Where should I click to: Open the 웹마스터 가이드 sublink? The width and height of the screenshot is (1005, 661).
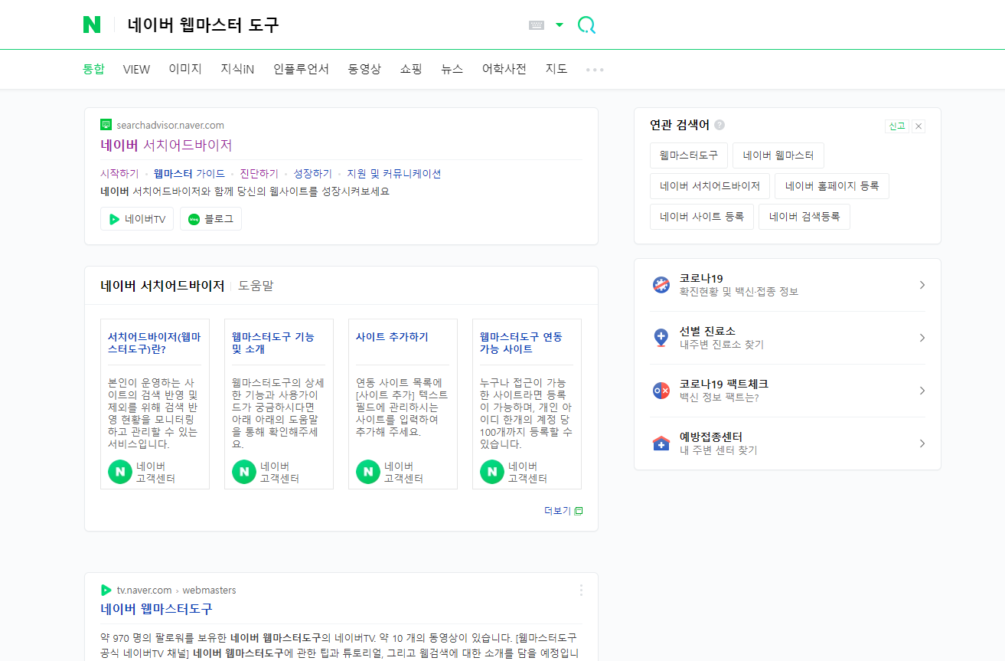tap(189, 174)
